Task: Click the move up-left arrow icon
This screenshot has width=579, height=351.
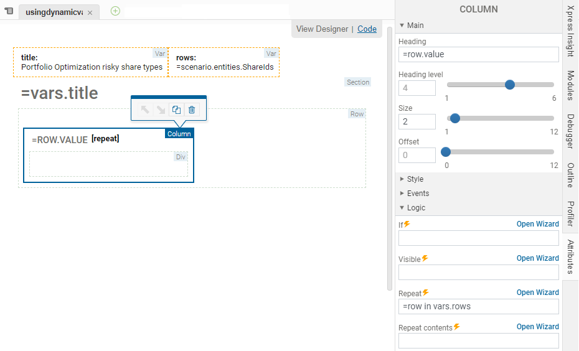Action: coord(145,110)
